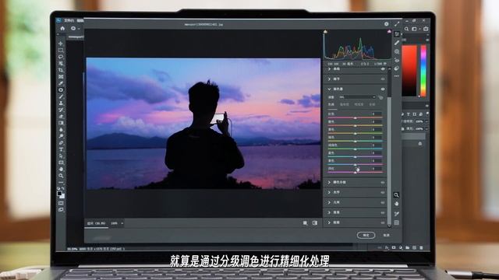Select the Gradient tool
Screen dimensions: 499x280
tap(61, 123)
